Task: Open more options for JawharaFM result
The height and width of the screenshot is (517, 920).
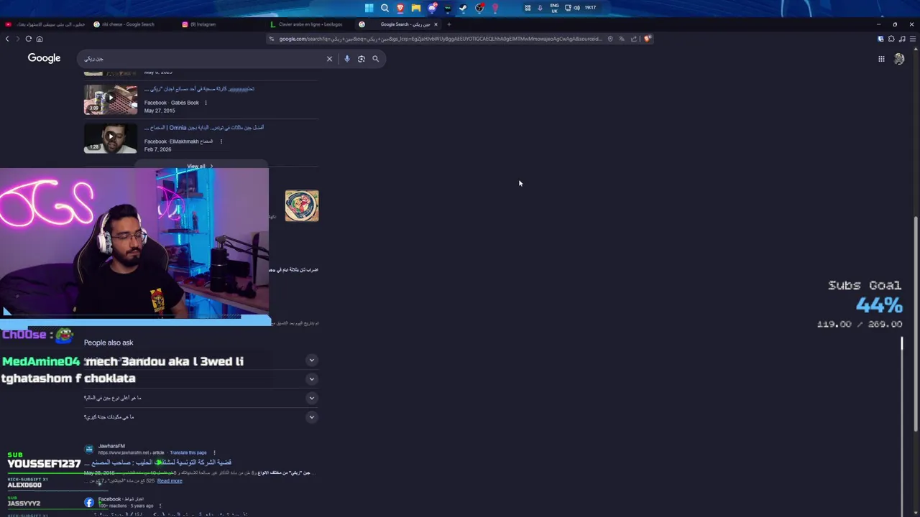Action: [214, 453]
